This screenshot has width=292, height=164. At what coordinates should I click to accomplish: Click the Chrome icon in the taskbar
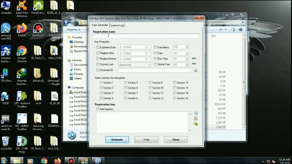tap(44, 161)
